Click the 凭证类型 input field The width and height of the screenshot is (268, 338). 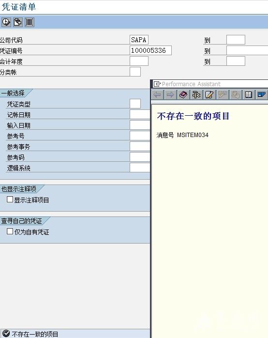(135, 104)
